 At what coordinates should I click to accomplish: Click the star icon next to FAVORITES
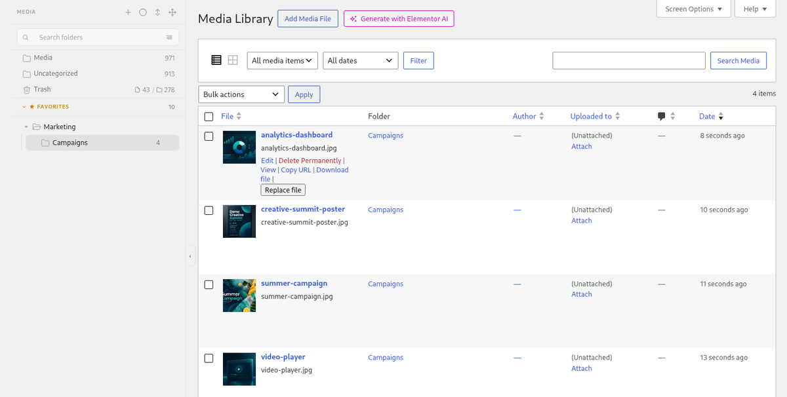32,107
